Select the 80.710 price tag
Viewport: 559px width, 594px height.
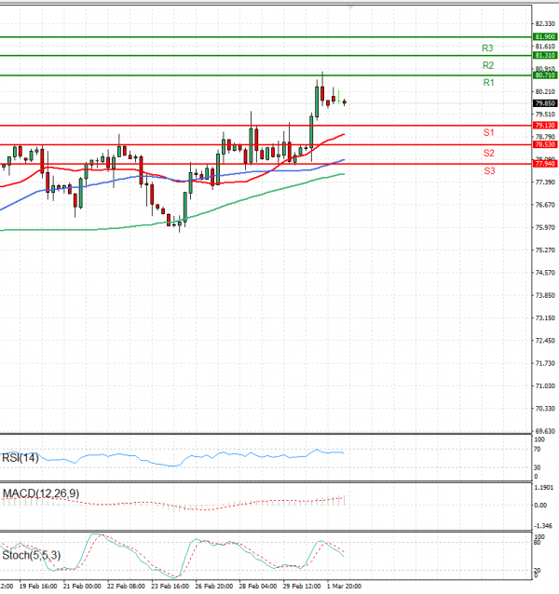tap(545, 75)
